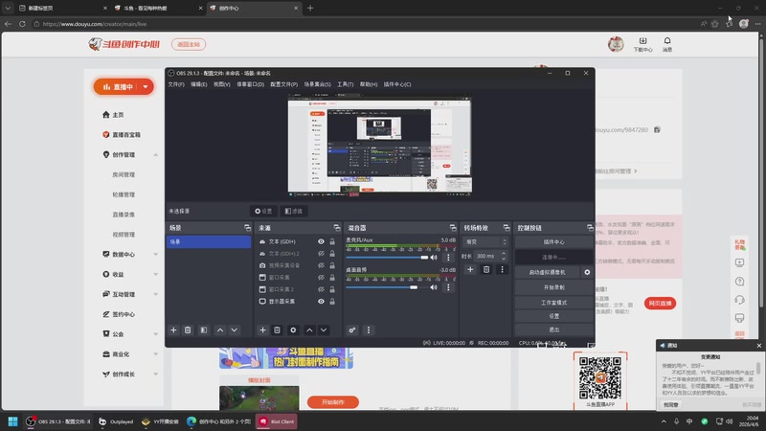Open transition properties three-dot menu

[x=502, y=269]
